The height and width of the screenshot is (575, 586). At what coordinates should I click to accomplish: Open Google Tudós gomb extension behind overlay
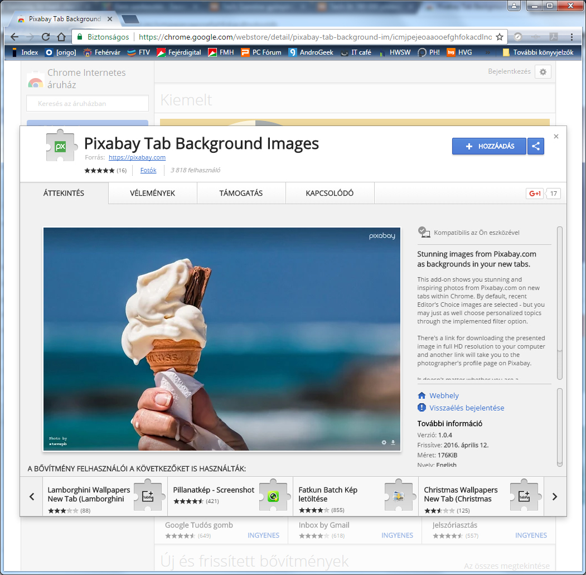coord(221,530)
